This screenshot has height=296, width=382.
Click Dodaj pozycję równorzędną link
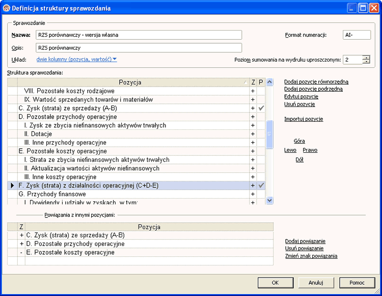316,82
